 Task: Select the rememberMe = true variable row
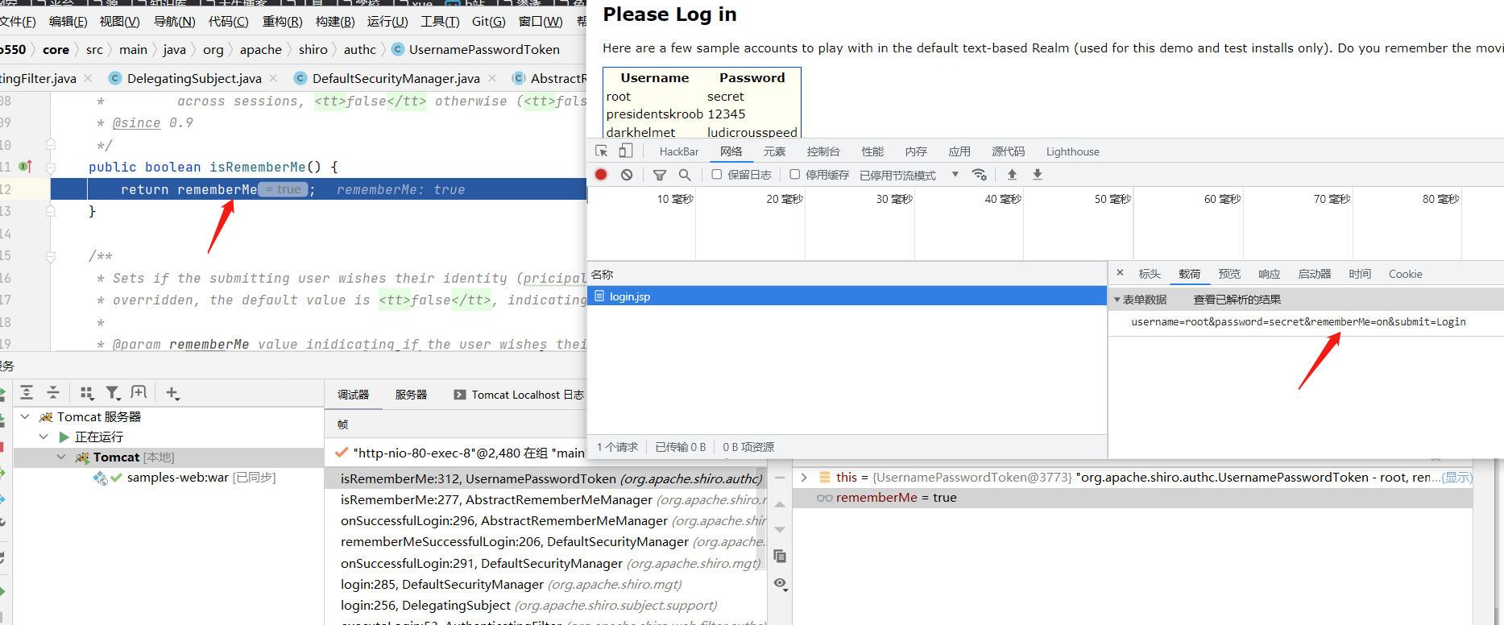pyautogui.click(x=1133, y=498)
